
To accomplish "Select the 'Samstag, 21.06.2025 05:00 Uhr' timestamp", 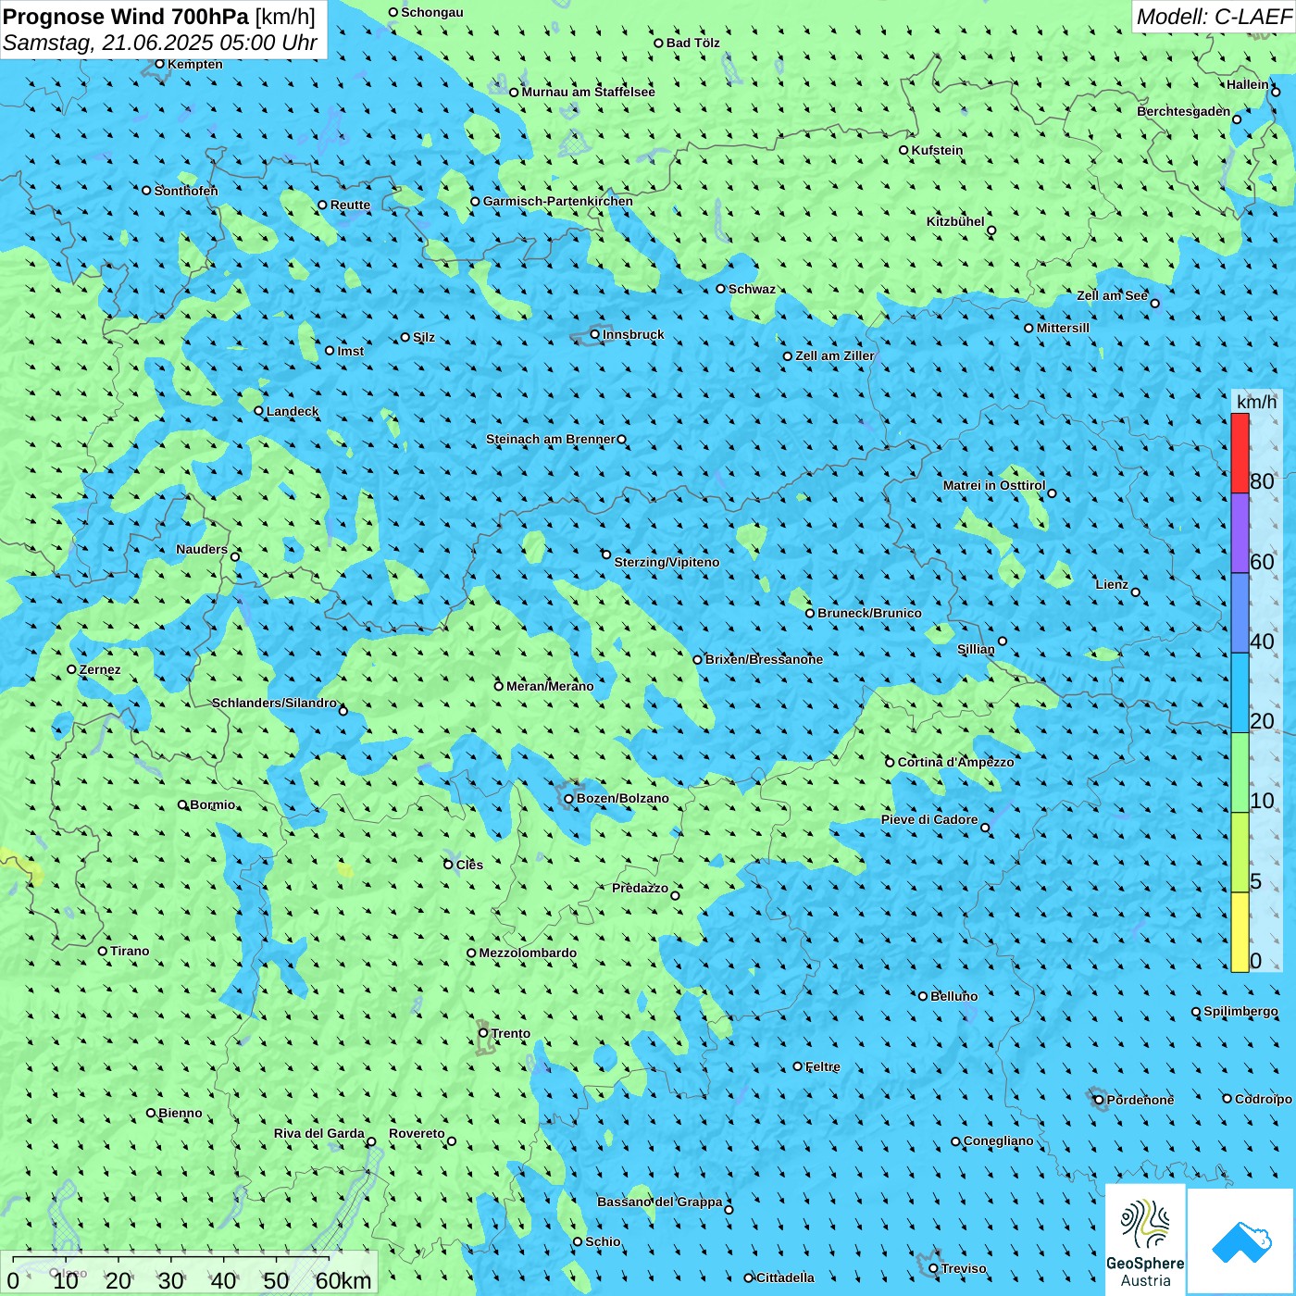I will click(x=160, y=43).
